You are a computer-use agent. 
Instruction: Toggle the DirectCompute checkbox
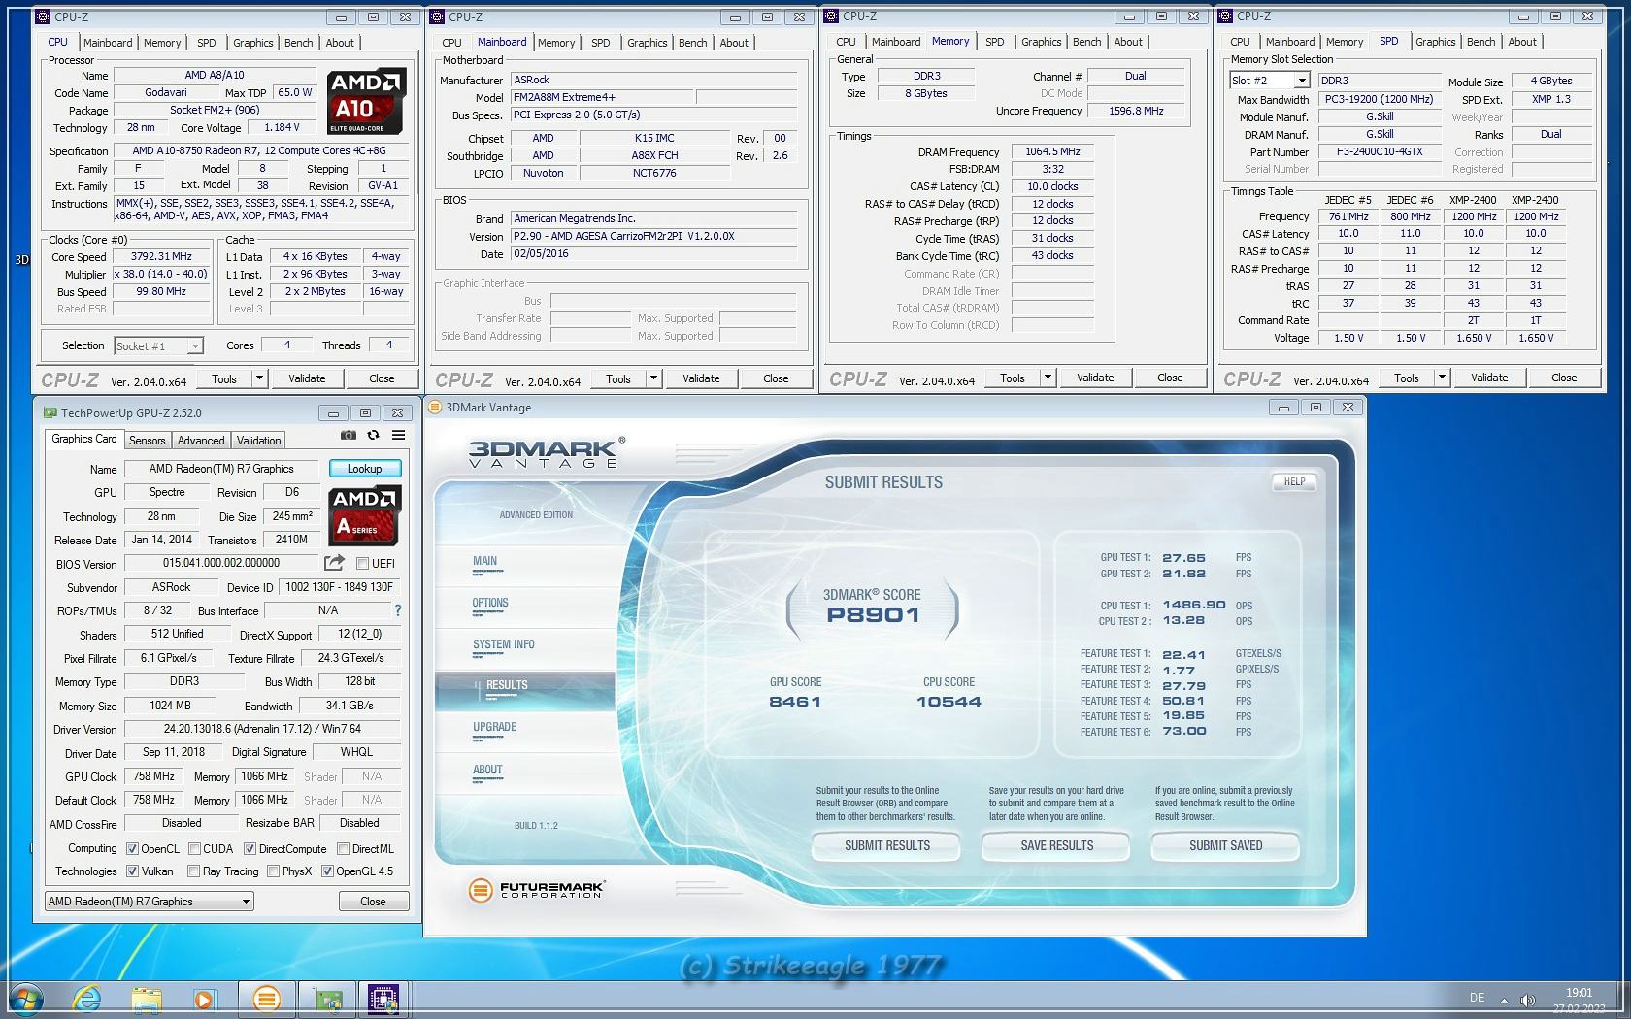tap(250, 849)
